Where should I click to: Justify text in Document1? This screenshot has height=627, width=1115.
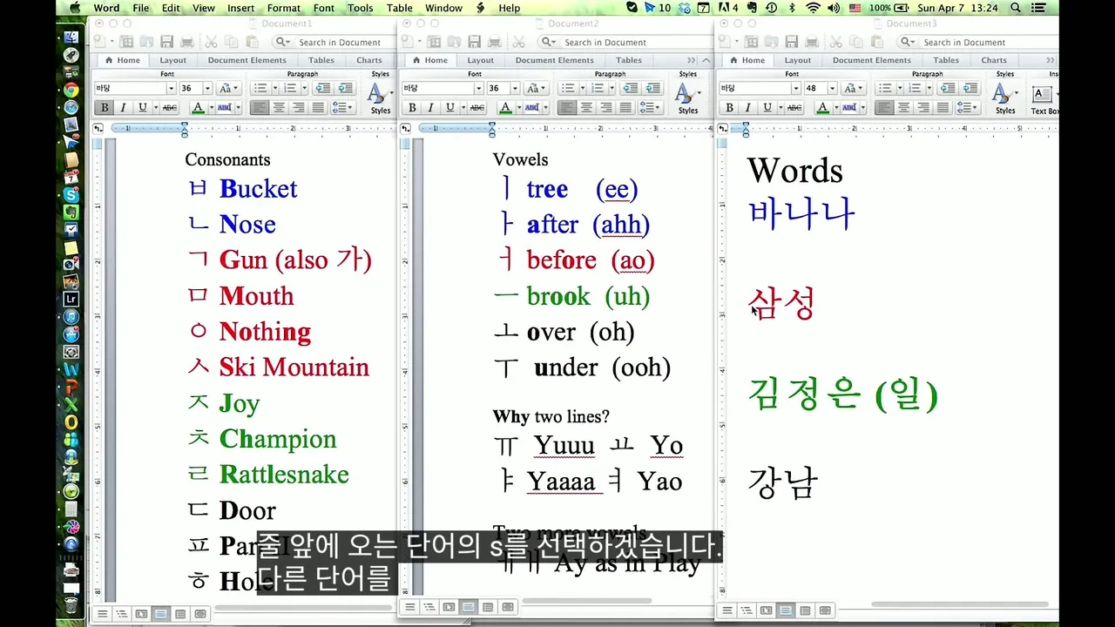coord(318,108)
